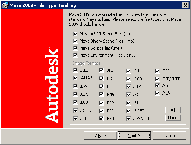This screenshot has height=145, width=191.
Task: Continue installation with Next button
Action: coord(135,136)
